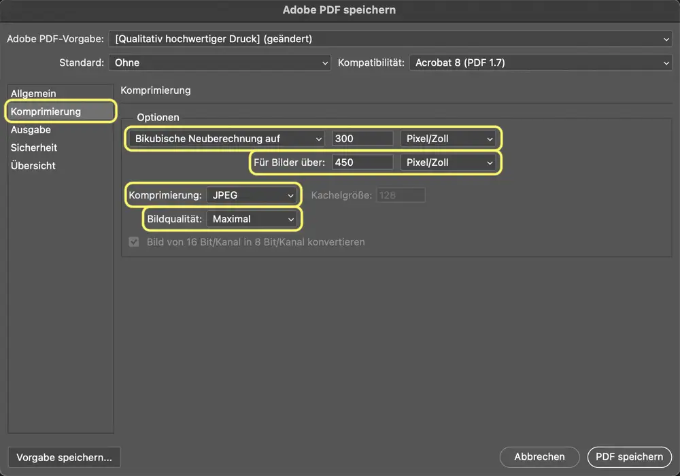Click the PDF speichern button
The height and width of the screenshot is (476, 680).
tap(629, 457)
